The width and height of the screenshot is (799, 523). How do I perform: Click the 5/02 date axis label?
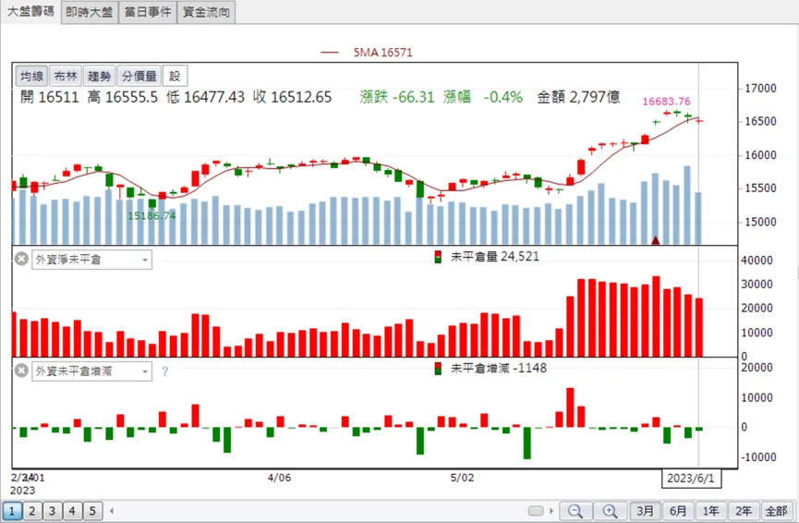(x=462, y=478)
